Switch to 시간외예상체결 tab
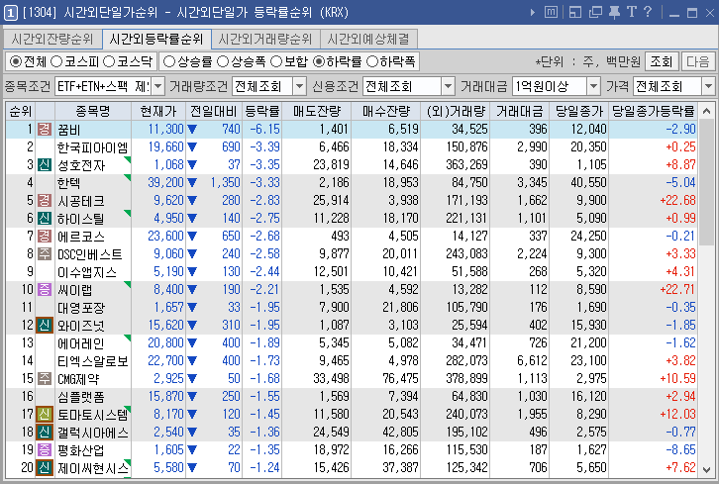 tap(368, 40)
